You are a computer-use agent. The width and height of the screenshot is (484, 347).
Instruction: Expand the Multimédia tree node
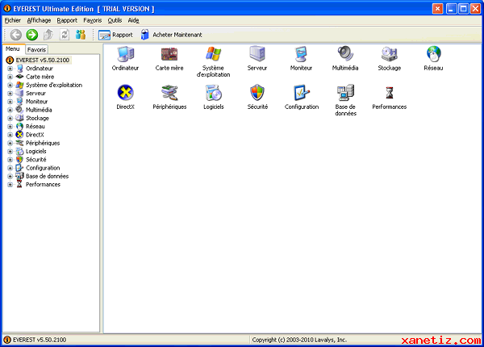[x=10, y=110]
